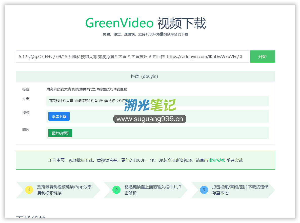300x223 pixels.
Task: Click the 用户主页、视频批量下载 notice text
Action: 145,160
